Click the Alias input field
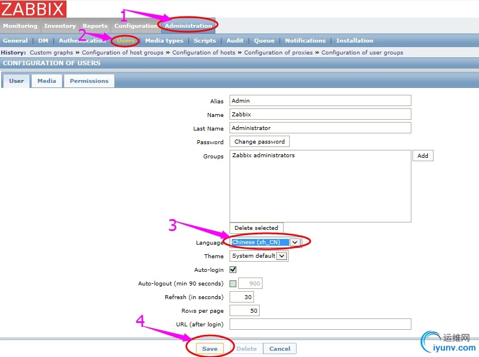This screenshot has width=479, height=357. (320, 100)
